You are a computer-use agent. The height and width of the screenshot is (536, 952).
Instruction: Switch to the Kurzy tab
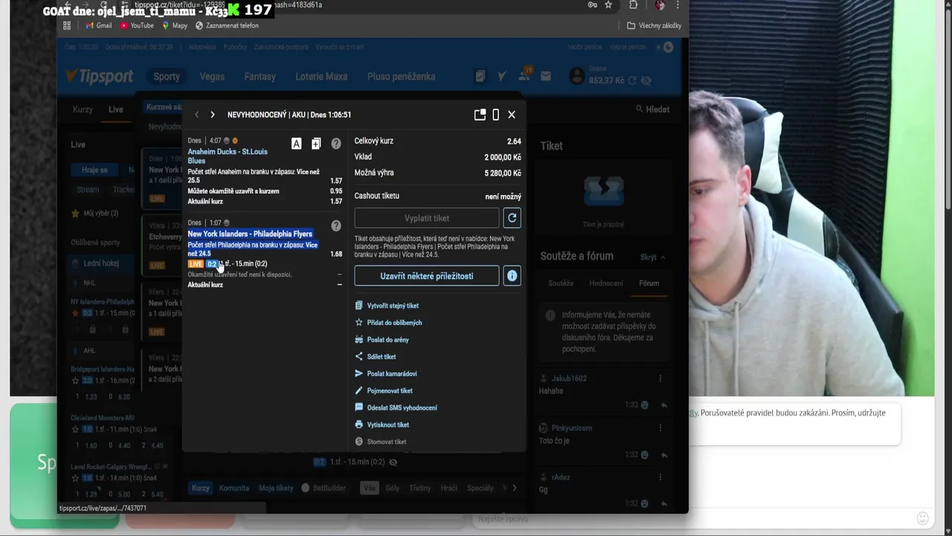(83, 109)
